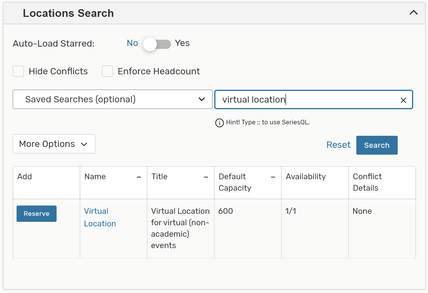Screen dimensions: 428x293
Task: Click the Title column sort icon
Action: pyautogui.click(x=206, y=177)
